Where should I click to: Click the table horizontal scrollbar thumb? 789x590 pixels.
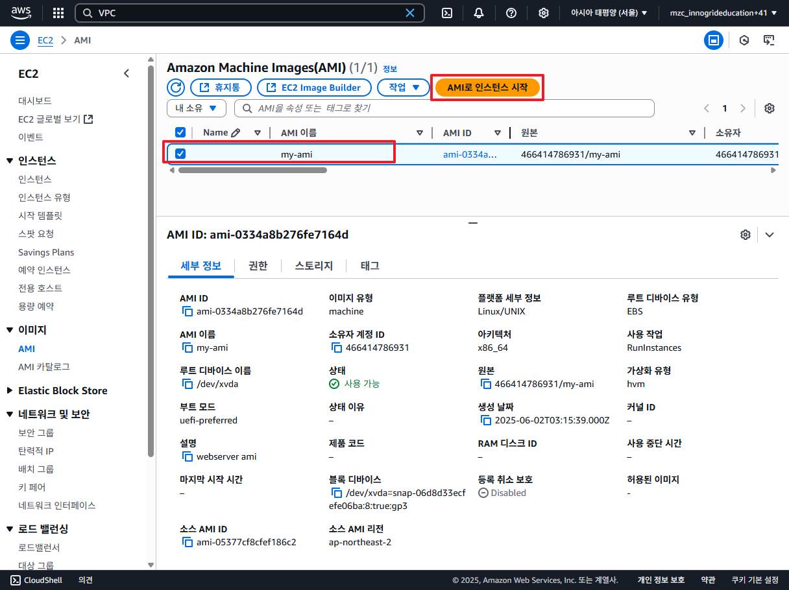(x=252, y=171)
